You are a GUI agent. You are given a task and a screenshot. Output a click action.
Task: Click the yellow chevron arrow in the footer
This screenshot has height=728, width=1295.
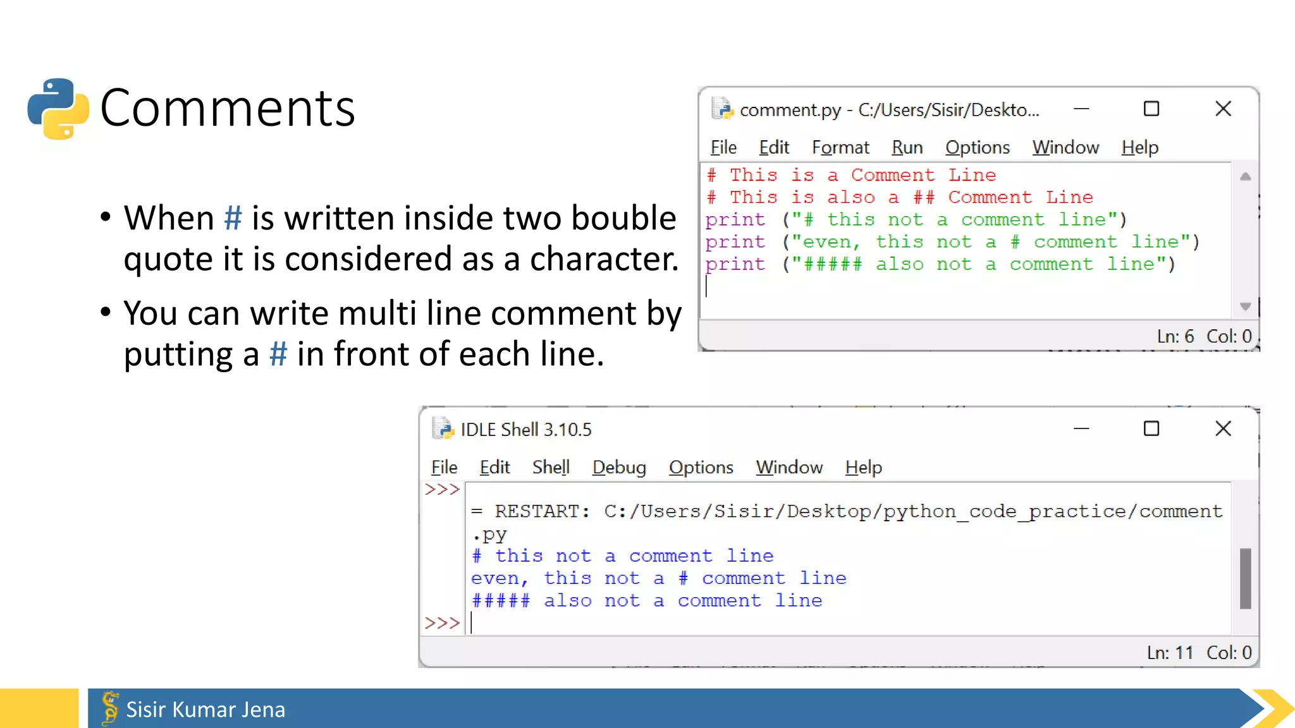pyautogui.click(x=1273, y=708)
